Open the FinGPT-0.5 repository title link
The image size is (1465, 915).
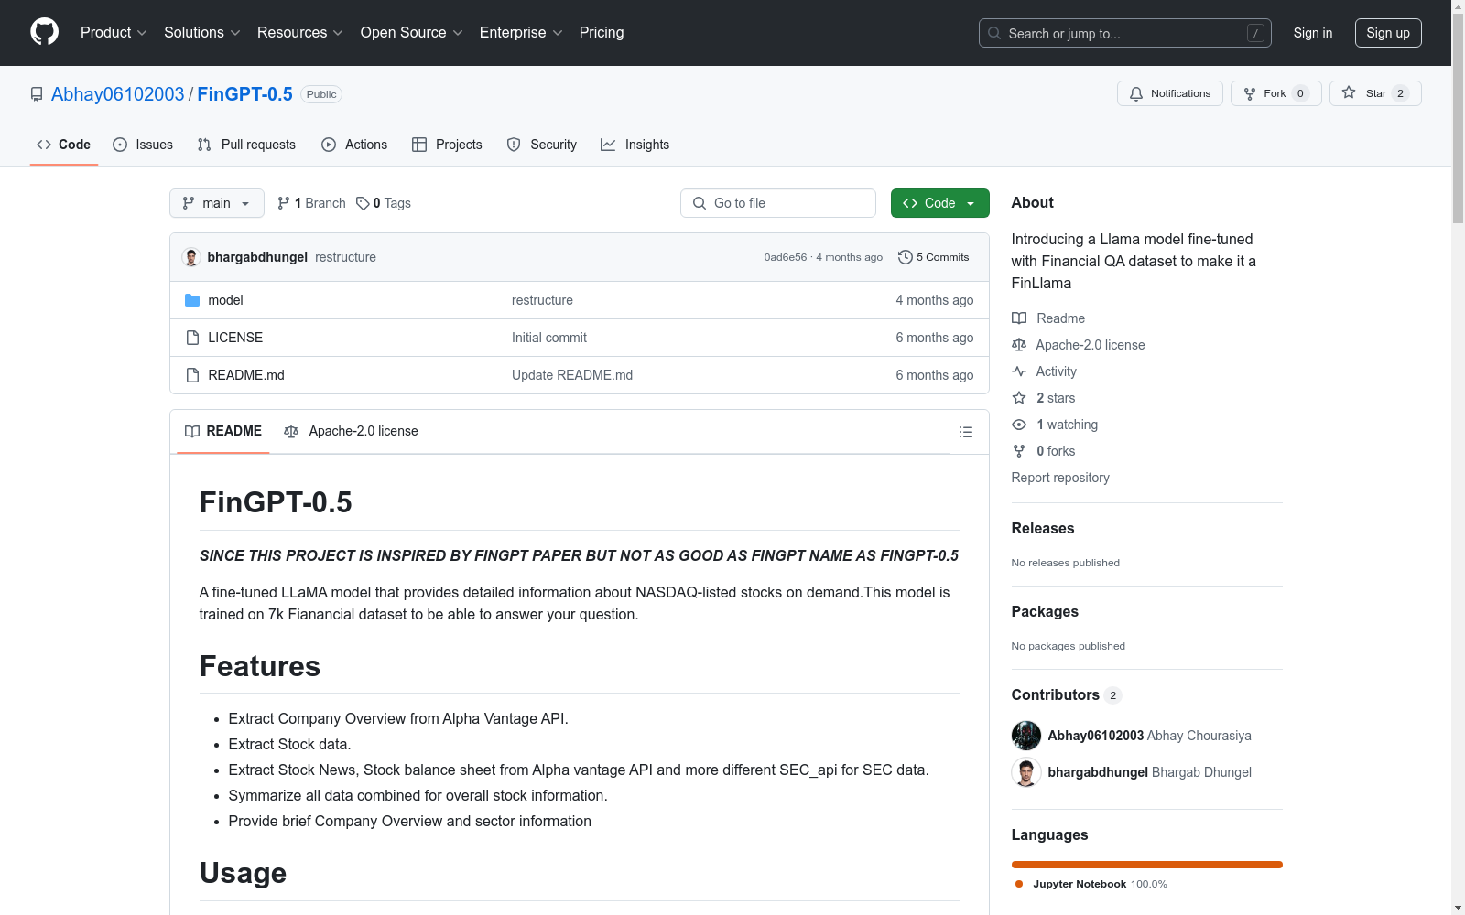(245, 94)
